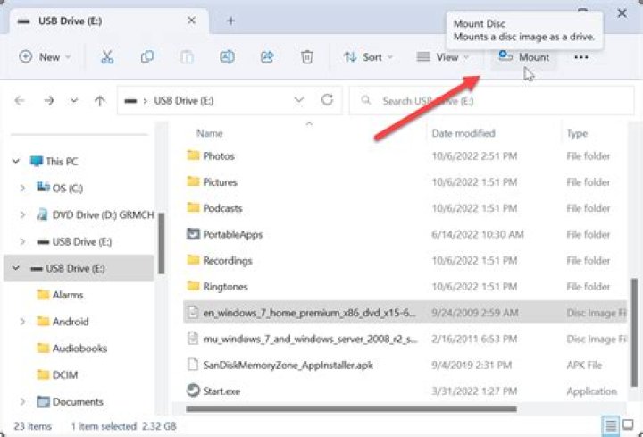Screen dimensions: 643x437
Task: Open a new tab with plus button
Action: pos(230,21)
